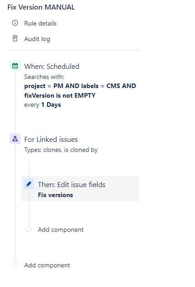Open Rule details
The image size is (195, 287).
[x=40, y=23]
